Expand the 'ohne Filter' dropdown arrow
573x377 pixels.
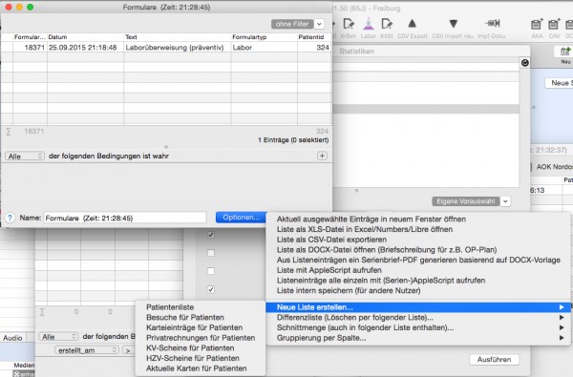(x=319, y=24)
